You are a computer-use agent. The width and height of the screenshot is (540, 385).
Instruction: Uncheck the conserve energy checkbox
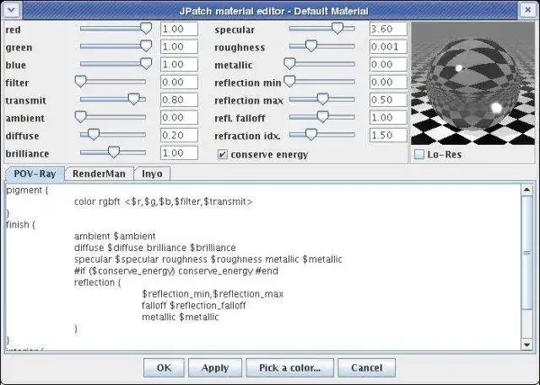(x=223, y=154)
